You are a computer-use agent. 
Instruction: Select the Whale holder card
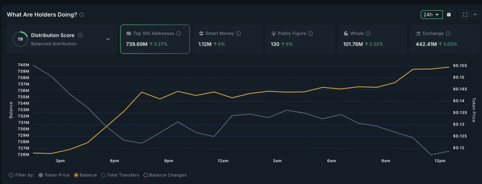(372, 39)
